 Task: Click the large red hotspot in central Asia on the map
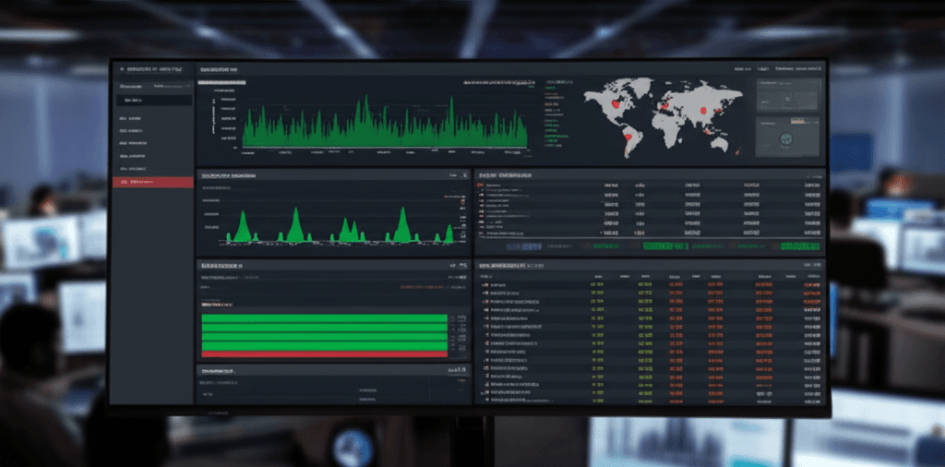(x=702, y=110)
